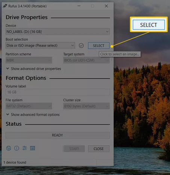The width and height of the screenshot is (170, 175).
Task: Click the checksum checkmark icon
Action: 81,45
